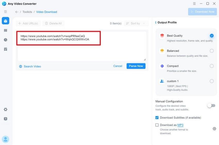Select the Best Quality radio button
This screenshot has height=145, width=219.
(x=212, y=35)
